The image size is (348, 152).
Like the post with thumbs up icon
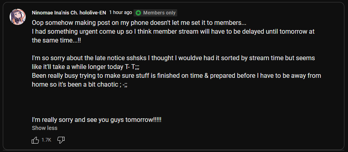(35, 140)
